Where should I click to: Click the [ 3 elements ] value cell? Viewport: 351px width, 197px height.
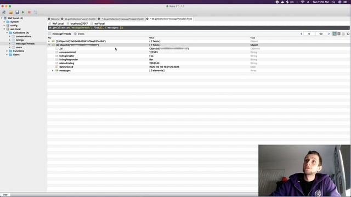[x=157, y=71]
